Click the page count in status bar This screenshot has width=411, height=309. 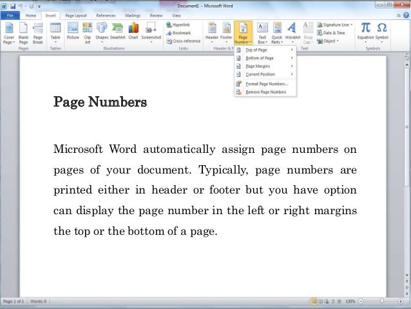pos(13,301)
